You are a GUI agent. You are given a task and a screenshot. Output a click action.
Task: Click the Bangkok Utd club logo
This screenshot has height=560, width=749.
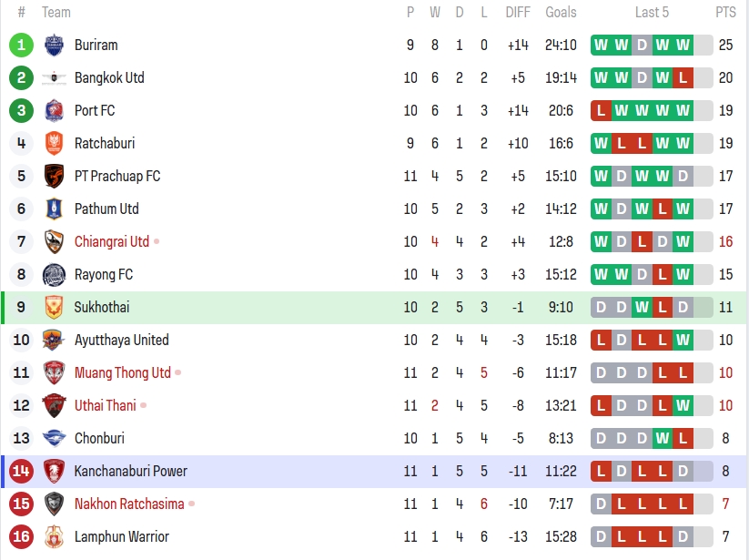54,77
